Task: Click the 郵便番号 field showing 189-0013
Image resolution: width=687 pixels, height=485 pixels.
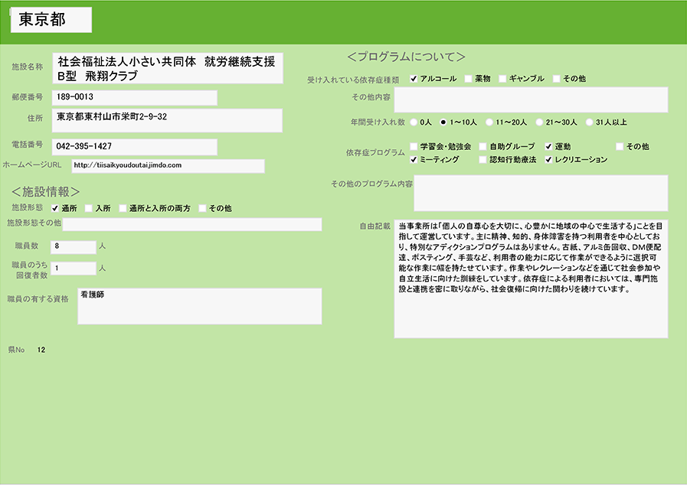Action: pyautogui.click(x=135, y=98)
